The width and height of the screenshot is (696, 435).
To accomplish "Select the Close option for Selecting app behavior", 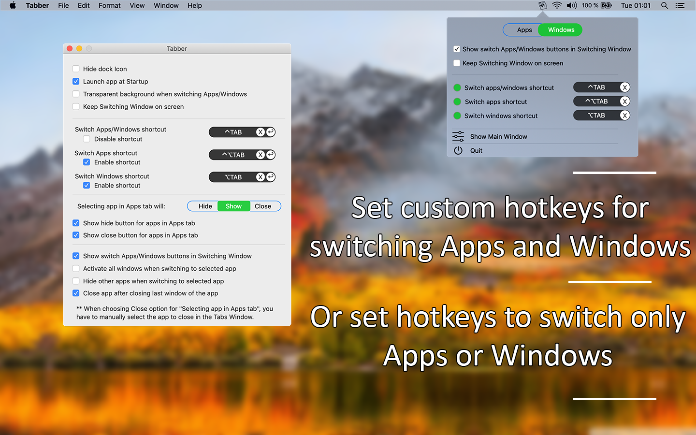I will (264, 206).
